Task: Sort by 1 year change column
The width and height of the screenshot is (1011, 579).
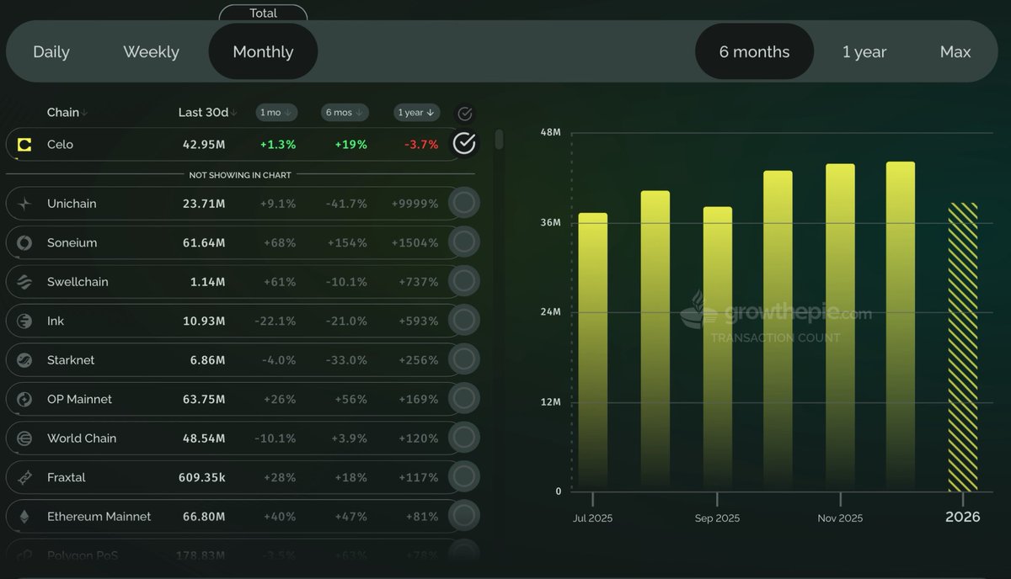Action: (417, 113)
